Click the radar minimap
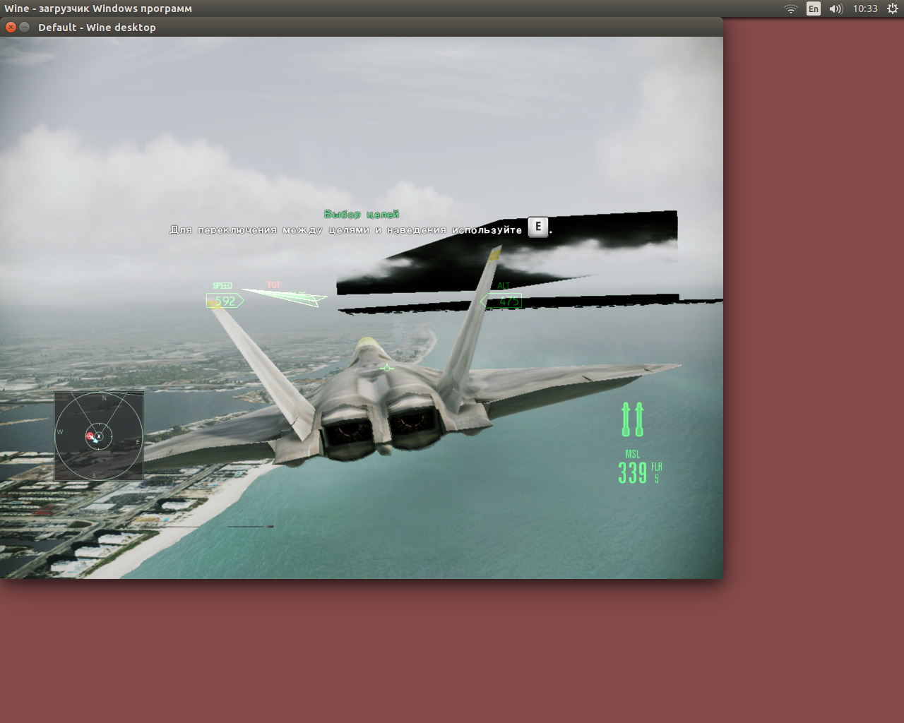This screenshot has width=904, height=723. (x=99, y=436)
